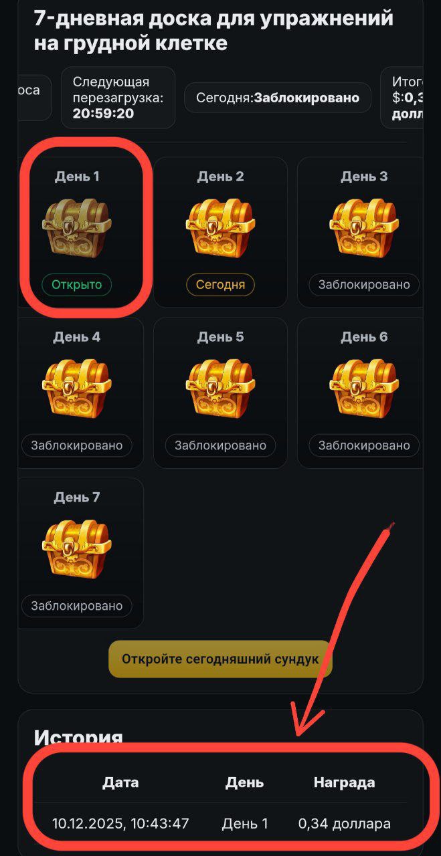
Task: Click Заблокировано badge under День 3
Action: pos(364,285)
